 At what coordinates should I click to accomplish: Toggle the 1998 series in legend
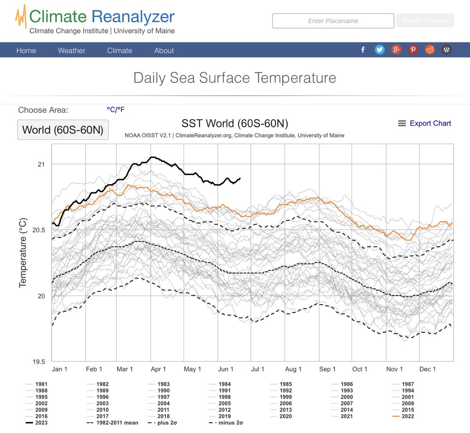(x=220, y=397)
